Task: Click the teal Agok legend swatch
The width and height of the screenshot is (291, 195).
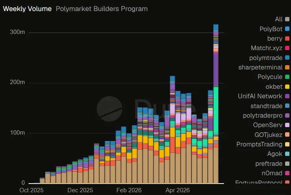Action: pos(287,154)
